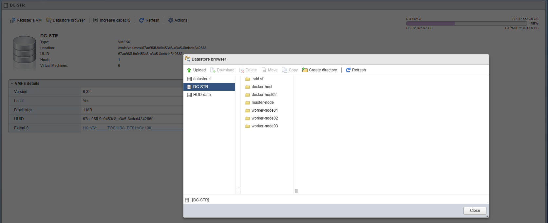The image size is (548, 223).
Task: Open the master-node folder
Action: (x=262, y=102)
